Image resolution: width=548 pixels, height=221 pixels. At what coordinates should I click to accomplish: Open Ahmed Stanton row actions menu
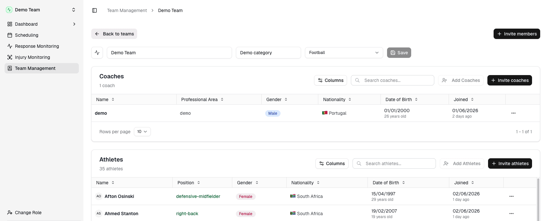512,214
